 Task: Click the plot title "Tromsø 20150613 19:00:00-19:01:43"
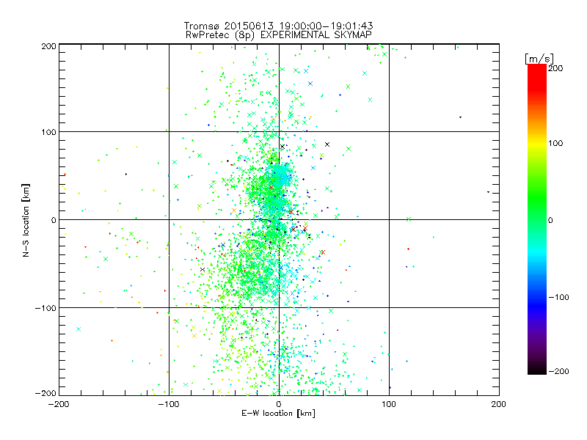click(278, 26)
